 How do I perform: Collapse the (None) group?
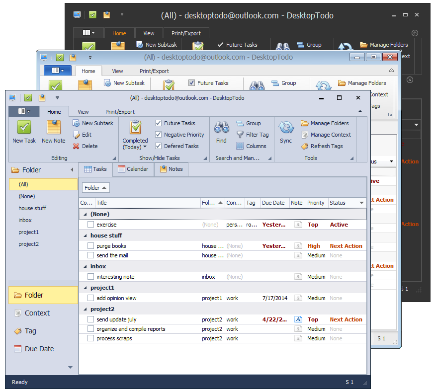85,214
